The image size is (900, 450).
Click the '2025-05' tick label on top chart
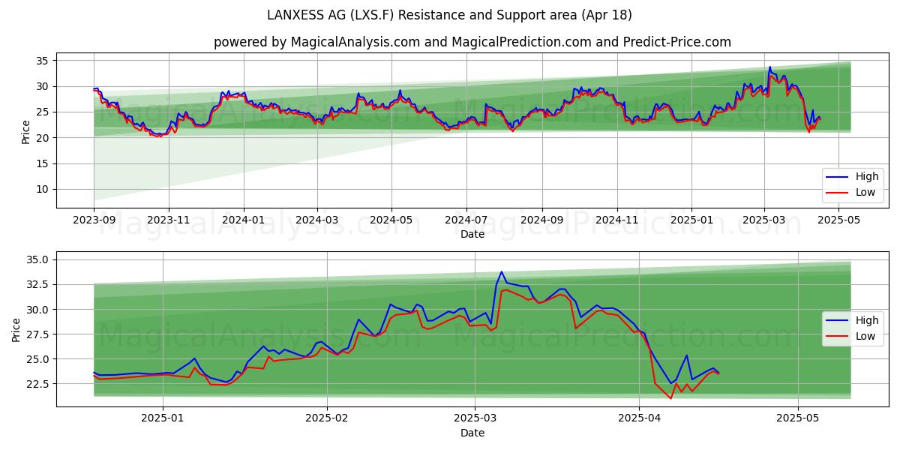pos(838,220)
